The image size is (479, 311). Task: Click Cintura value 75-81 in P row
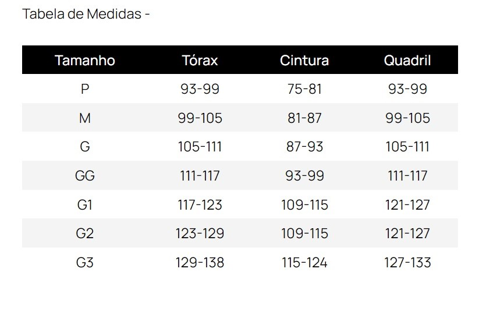(x=304, y=89)
